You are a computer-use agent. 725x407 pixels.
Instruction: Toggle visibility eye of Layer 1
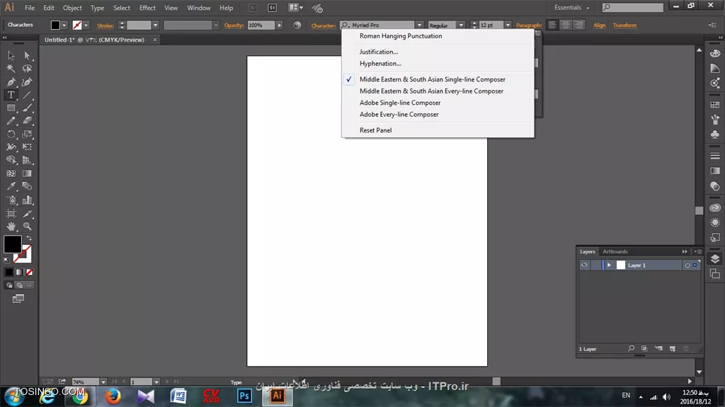click(584, 265)
